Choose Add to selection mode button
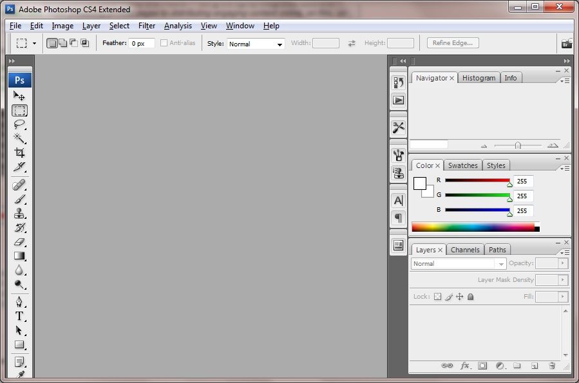This screenshot has height=383, width=579. point(62,43)
